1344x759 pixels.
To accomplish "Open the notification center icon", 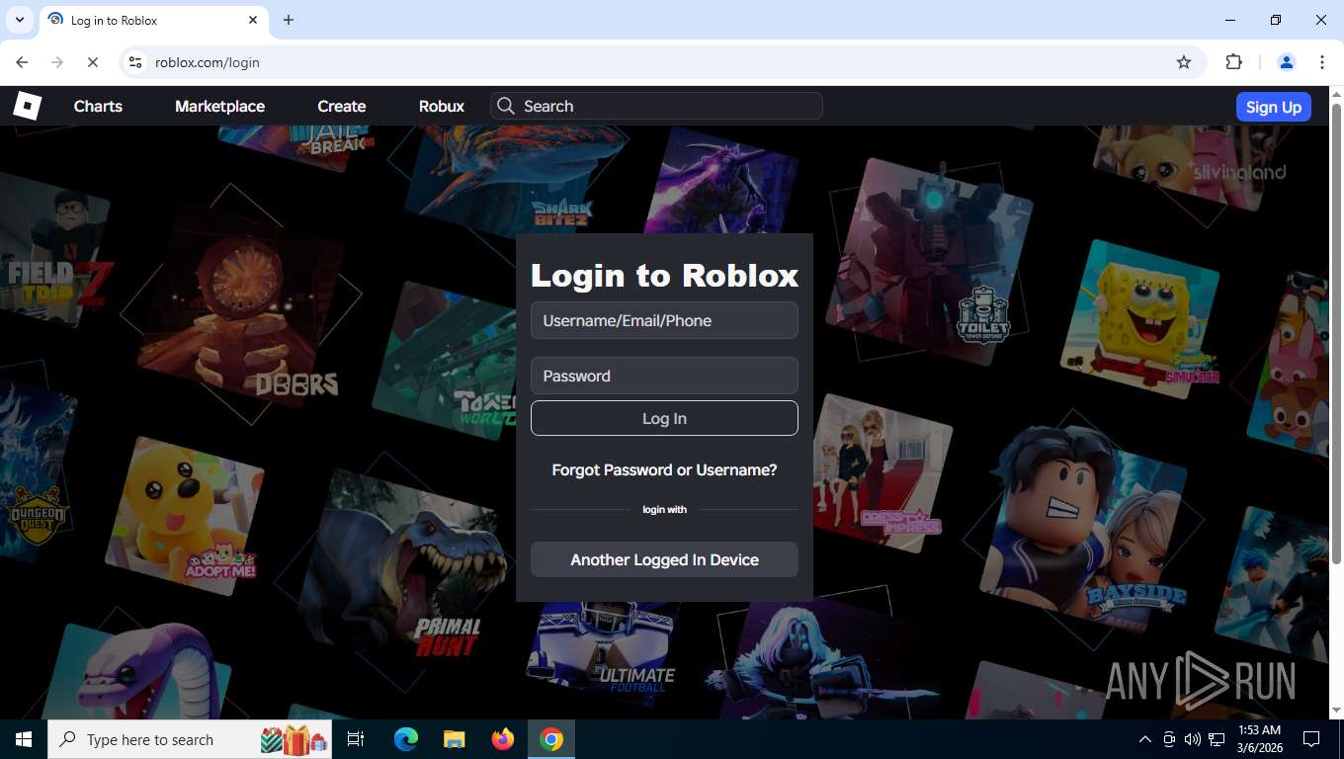I will pyautogui.click(x=1312, y=739).
